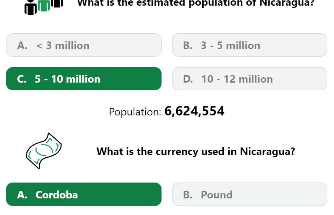334x215 pixels.
Task: Click the letter D beside 10 - 12 million
Action: pos(188,79)
